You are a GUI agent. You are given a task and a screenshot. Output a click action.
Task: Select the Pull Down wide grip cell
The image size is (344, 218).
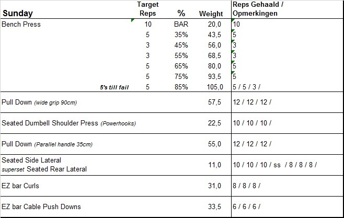[40, 102]
